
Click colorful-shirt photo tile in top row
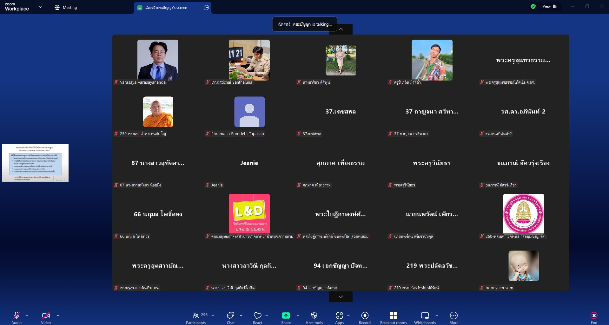[432, 60]
